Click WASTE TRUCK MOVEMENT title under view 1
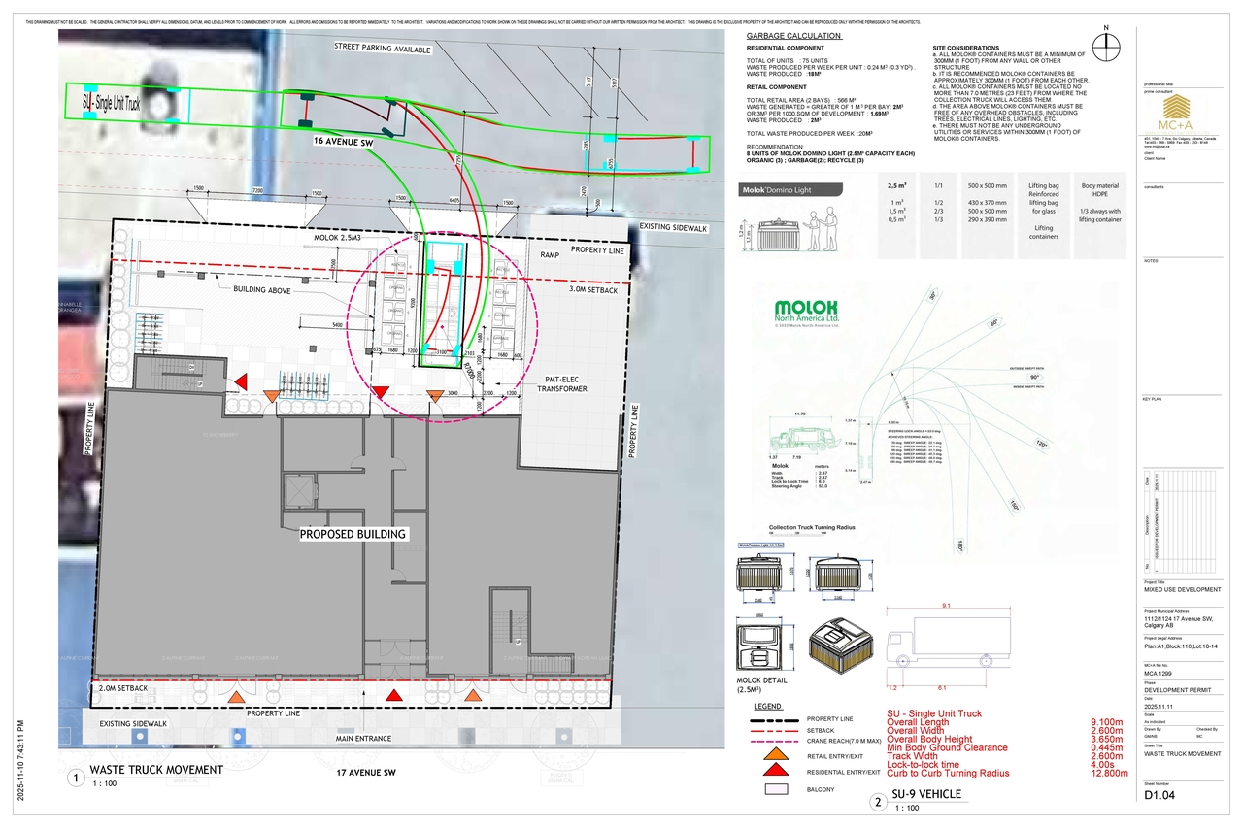1243x828 pixels. [156, 770]
